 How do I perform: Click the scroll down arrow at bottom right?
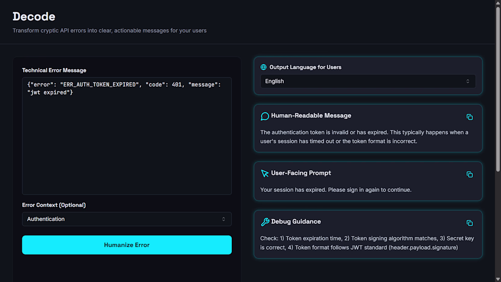click(x=497, y=278)
